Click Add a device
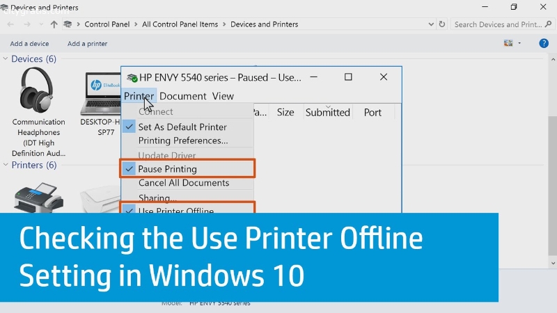The height and width of the screenshot is (313, 557). [29, 44]
